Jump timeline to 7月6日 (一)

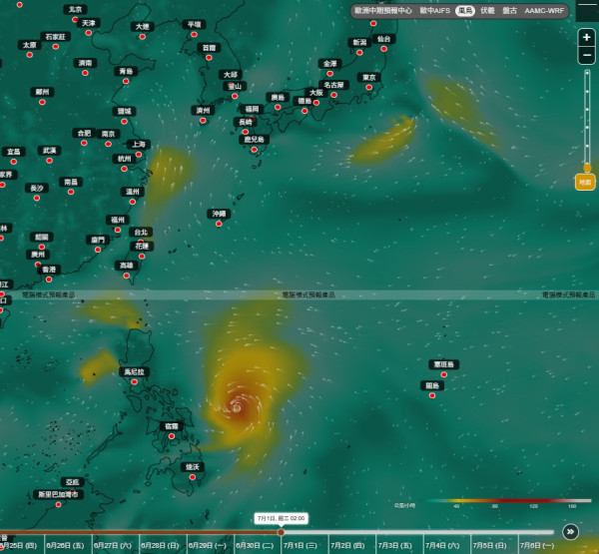(537, 545)
